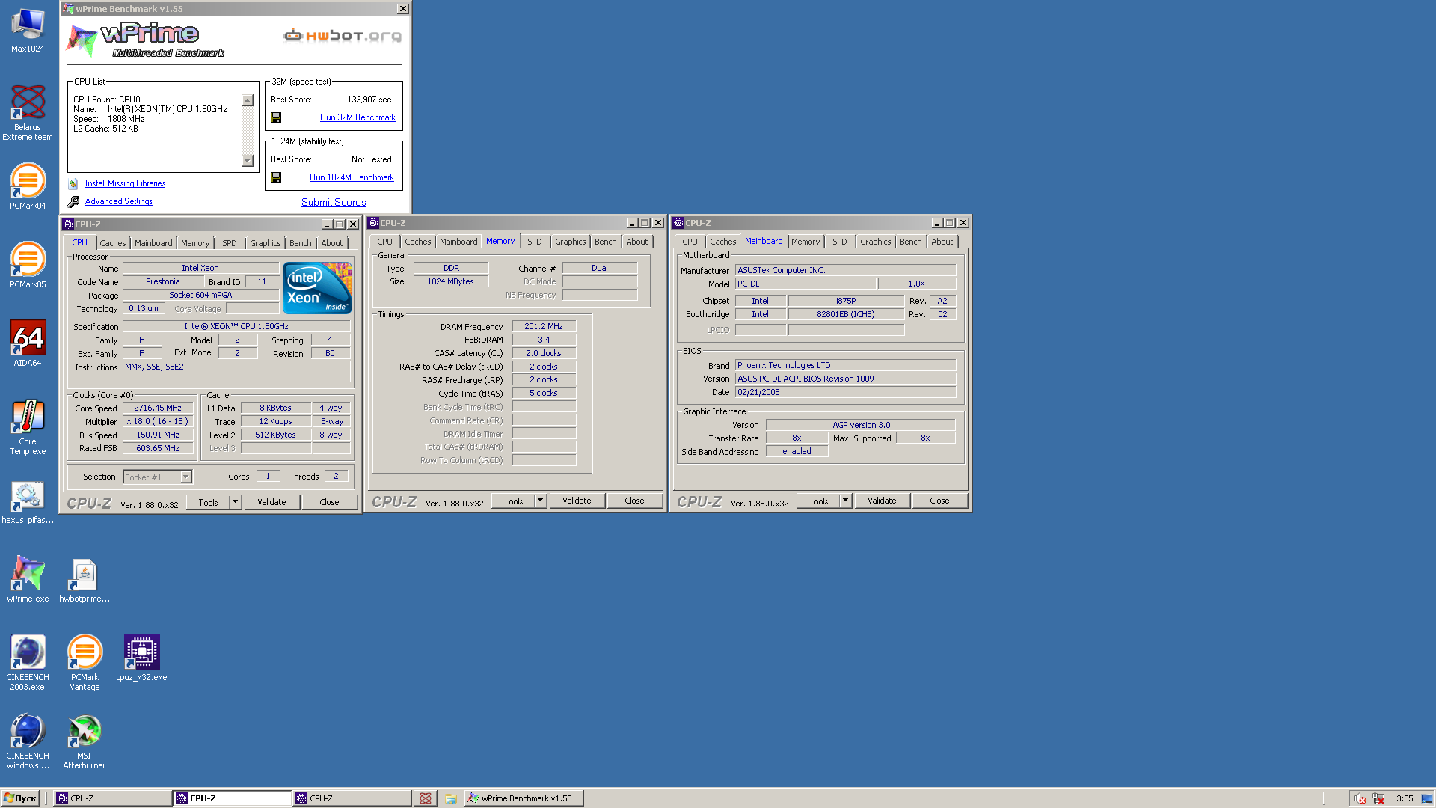Open the folder quick launch icon in taskbar
This screenshot has width=1436, height=808.
(x=451, y=798)
